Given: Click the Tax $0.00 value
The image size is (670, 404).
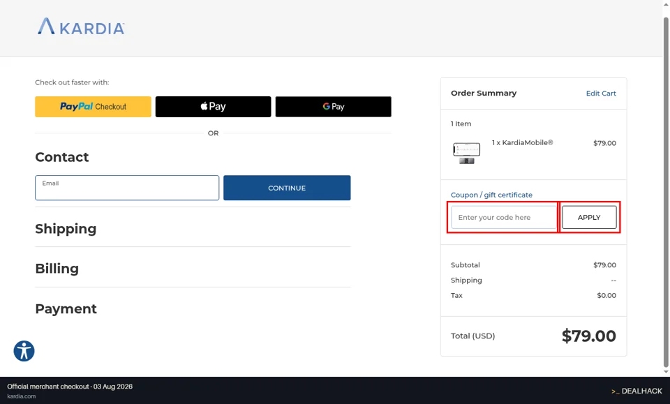Looking at the screenshot, I should (x=606, y=295).
